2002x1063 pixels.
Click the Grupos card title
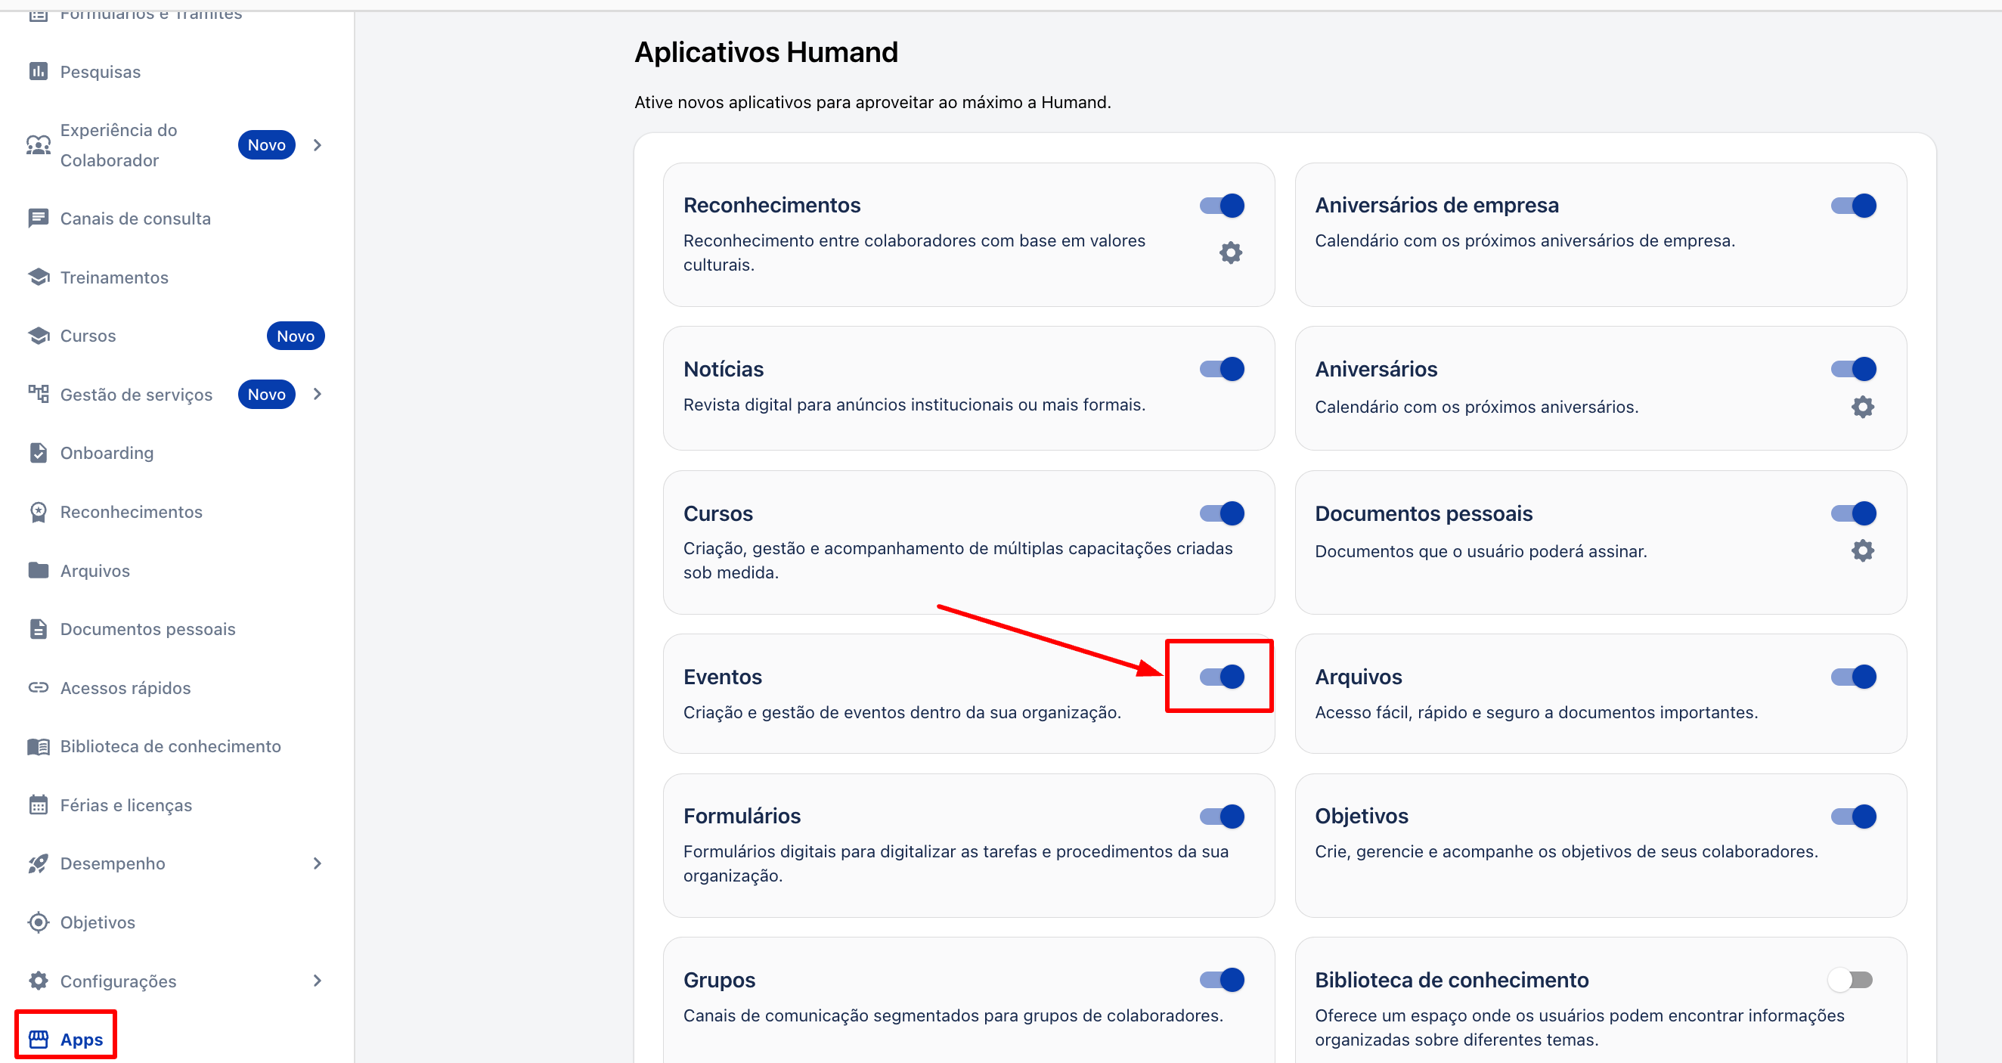719,980
